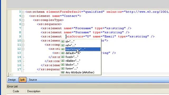The width and height of the screenshot is (169, 95).
Task: Click the xs:complexType tag on line 5
Action: (48, 20)
